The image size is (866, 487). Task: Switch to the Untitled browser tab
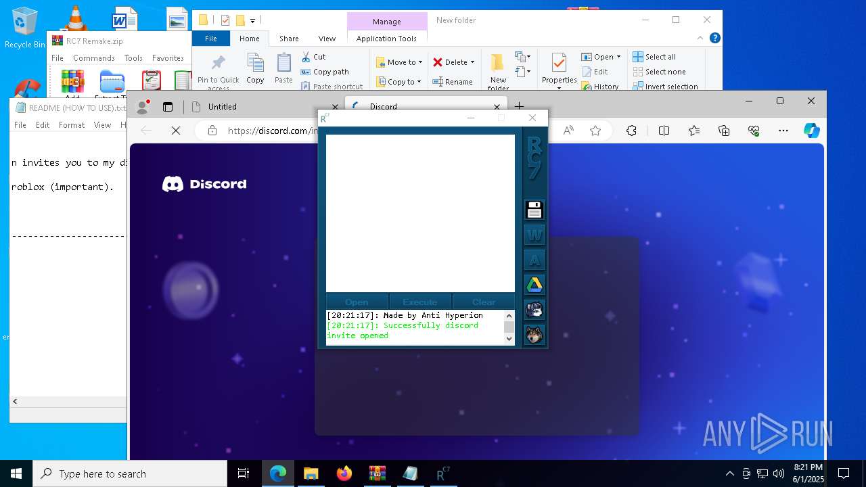point(264,106)
